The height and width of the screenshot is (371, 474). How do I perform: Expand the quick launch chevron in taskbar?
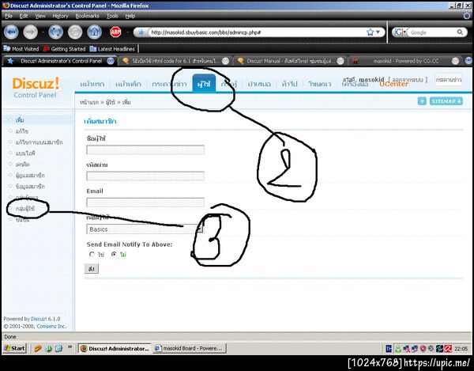(70, 346)
